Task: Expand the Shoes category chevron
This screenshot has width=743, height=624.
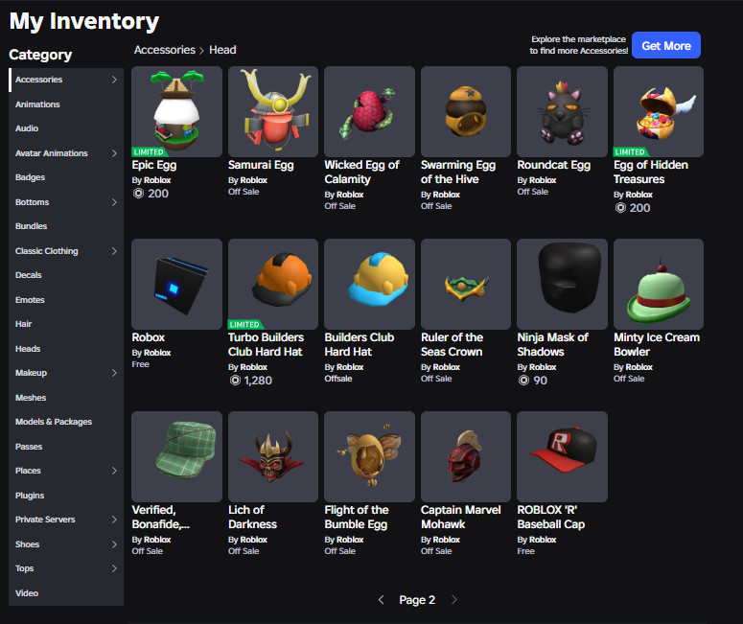Action: point(114,543)
